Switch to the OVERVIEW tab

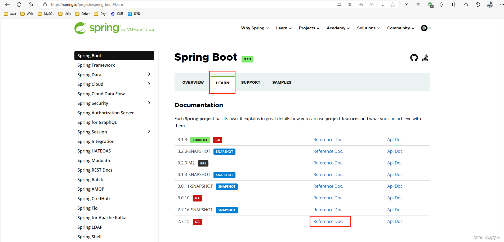click(x=193, y=82)
